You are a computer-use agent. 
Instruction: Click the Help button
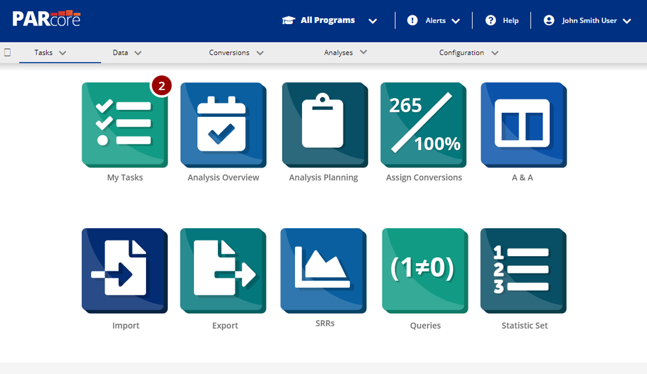click(x=502, y=20)
